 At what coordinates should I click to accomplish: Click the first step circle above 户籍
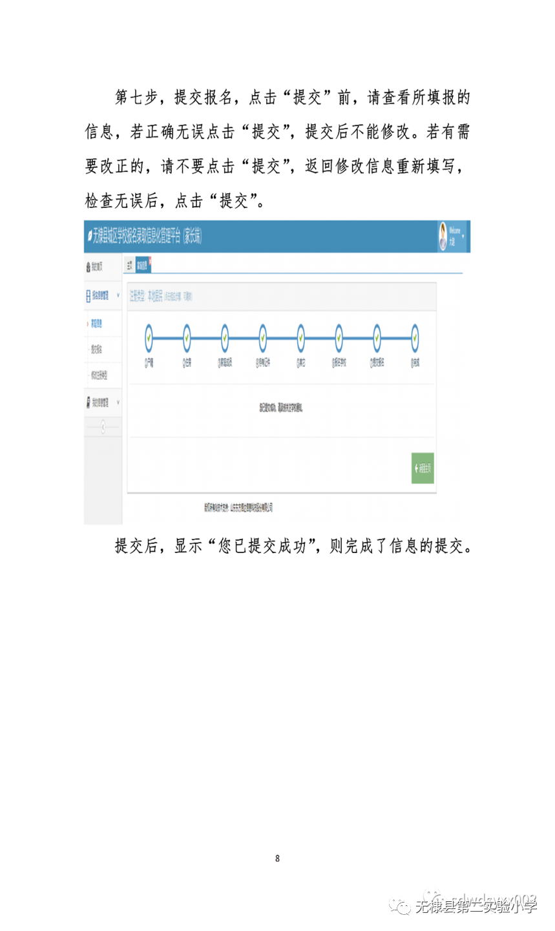click(x=149, y=337)
